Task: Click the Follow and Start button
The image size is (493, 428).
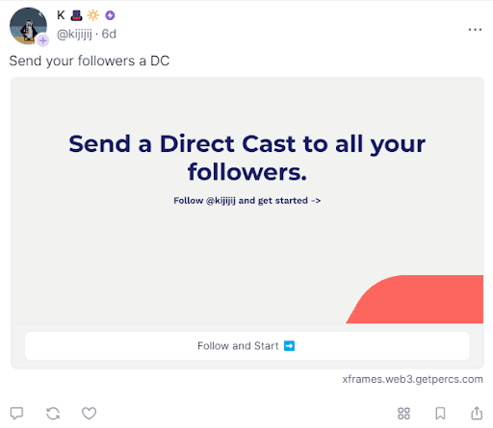Action: (247, 345)
